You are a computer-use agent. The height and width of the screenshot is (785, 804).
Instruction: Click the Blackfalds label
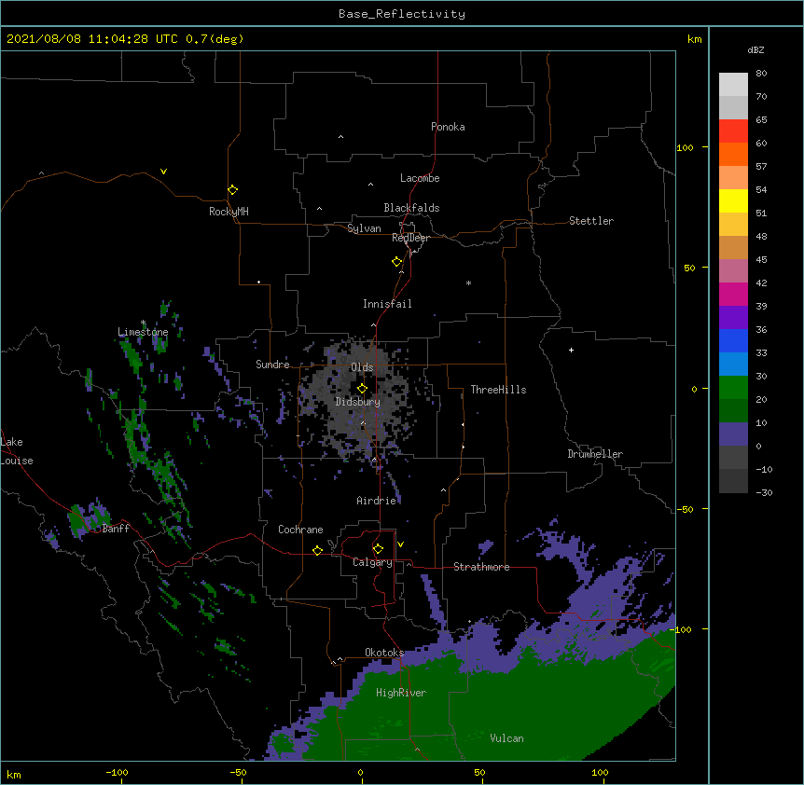pyautogui.click(x=411, y=208)
